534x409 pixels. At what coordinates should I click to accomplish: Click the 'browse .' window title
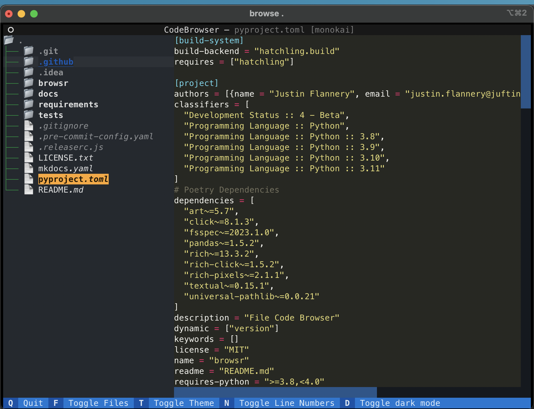[267, 13]
